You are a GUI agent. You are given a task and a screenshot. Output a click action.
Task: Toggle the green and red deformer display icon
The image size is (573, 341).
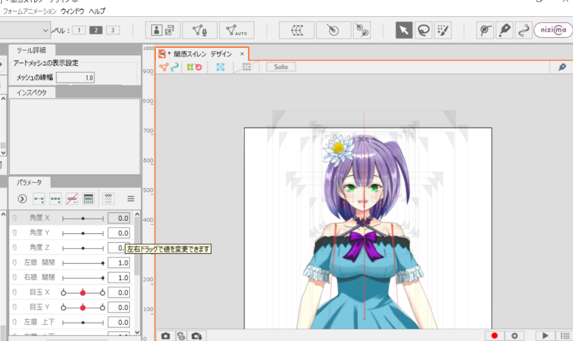tap(194, 67)
